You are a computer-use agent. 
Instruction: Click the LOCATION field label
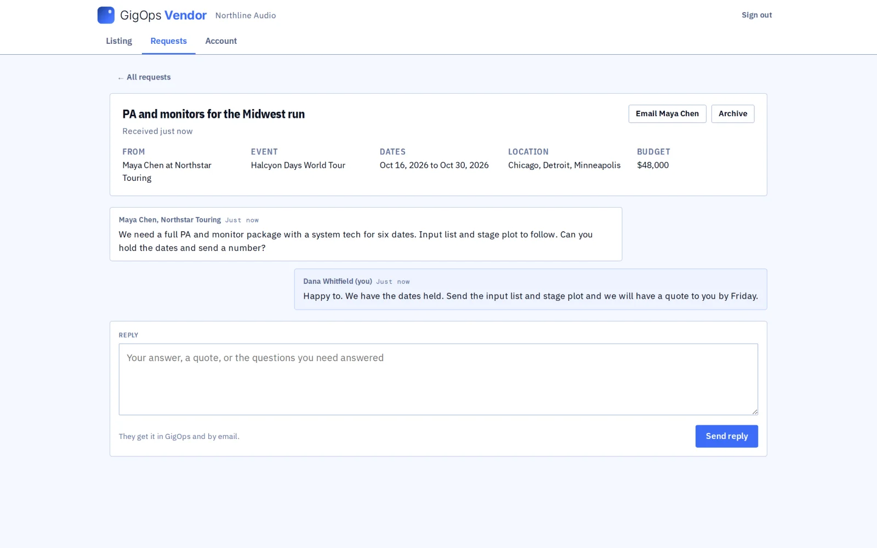point(528,152)
